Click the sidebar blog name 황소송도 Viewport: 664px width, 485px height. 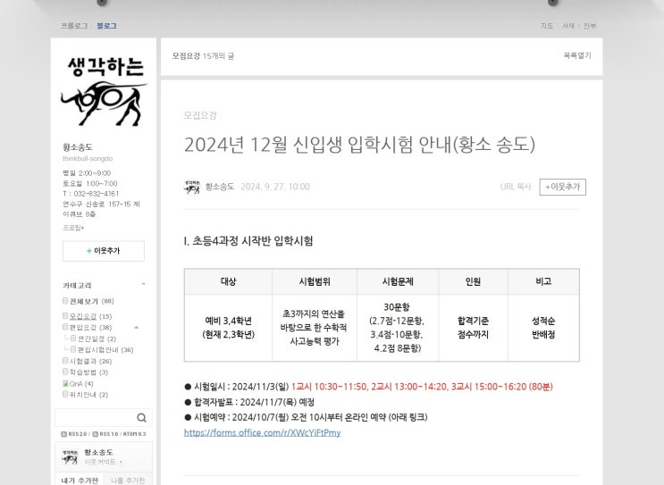click(x=78, y=147)
